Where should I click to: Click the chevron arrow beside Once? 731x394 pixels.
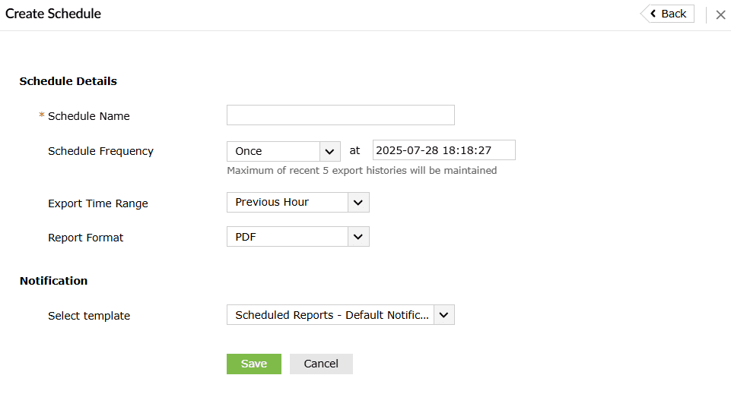[329, 151]
